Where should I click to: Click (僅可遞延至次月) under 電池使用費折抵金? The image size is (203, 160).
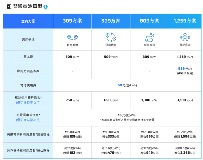tap(28, 103)
